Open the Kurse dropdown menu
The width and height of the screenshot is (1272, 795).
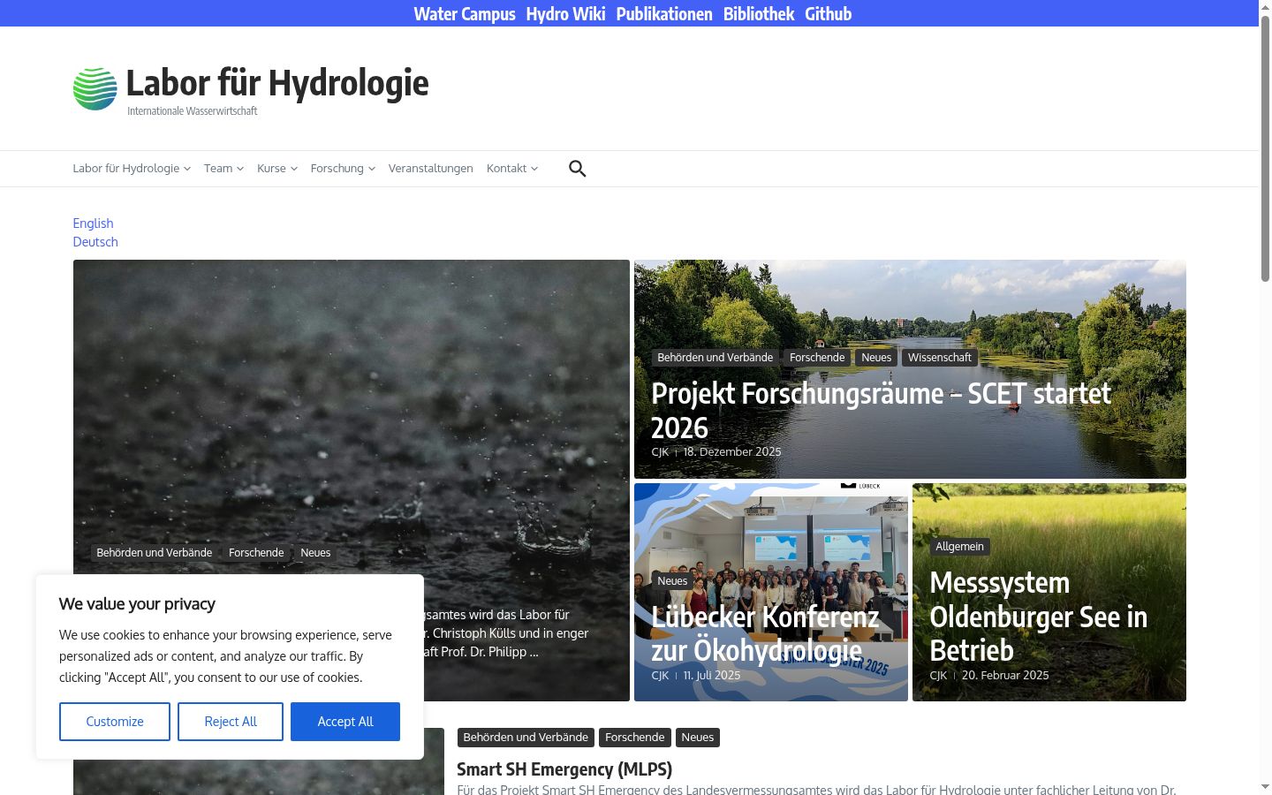click(x=277, y=169)
